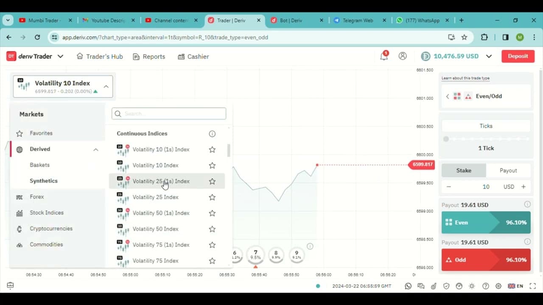This screenshot has height=305, width=543.
Task: Open browser extensions puzzle icon
Action: pos(484,37)
